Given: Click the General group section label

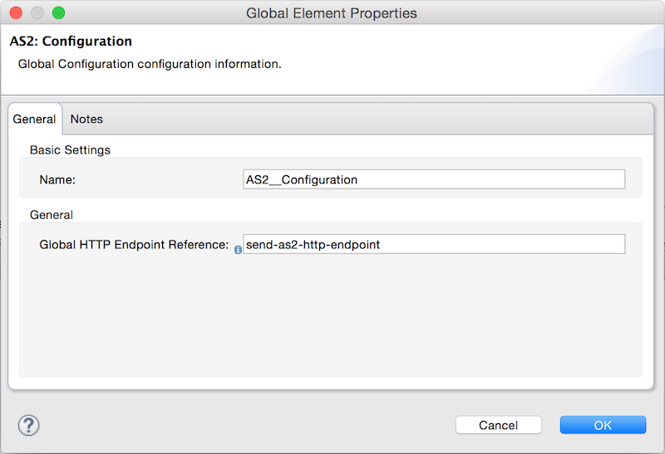Looking at the screenshot, I should click(52, 215).
